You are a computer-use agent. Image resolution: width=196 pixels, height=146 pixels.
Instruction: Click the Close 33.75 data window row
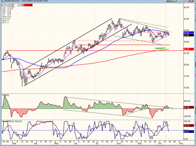7,17
